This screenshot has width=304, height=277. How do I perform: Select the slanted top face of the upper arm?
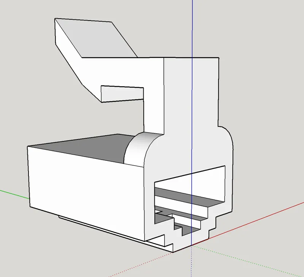[97, 38]
